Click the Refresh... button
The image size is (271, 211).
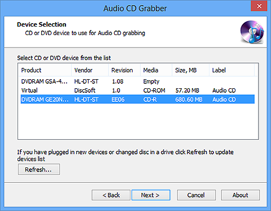coord(39,169)
